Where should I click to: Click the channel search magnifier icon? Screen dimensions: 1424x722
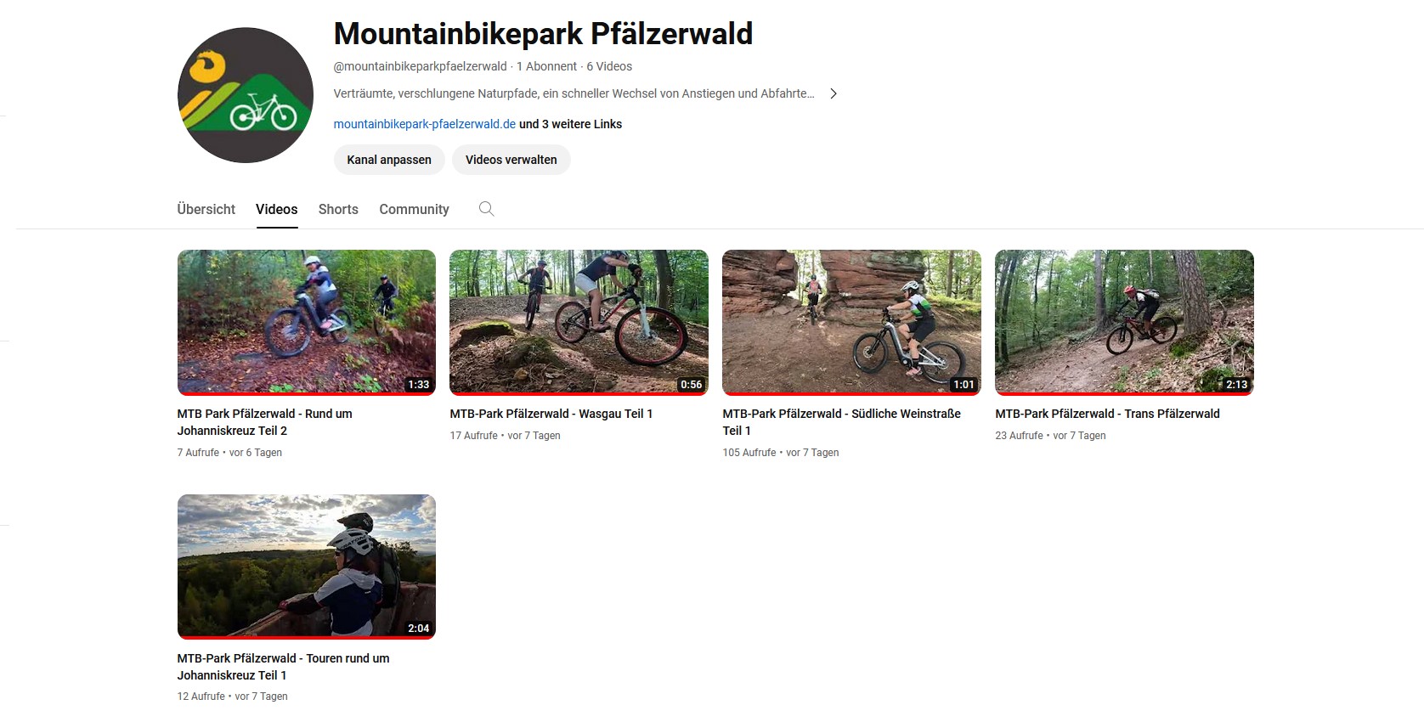(486, 209)
